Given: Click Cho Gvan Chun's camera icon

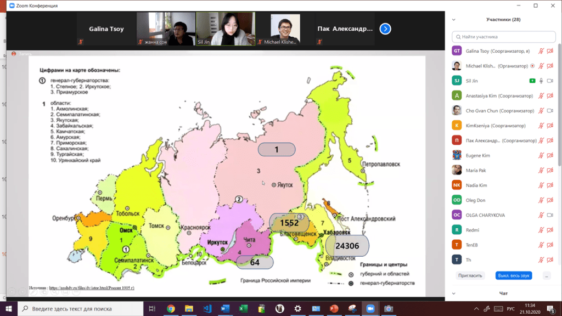Looking at the screenshot, I should 550,111.
